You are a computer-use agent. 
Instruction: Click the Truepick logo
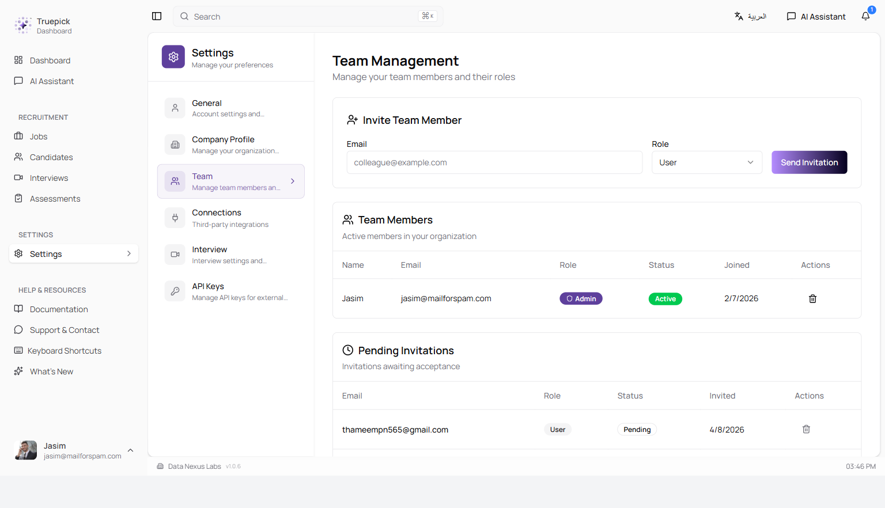(23, 25)
